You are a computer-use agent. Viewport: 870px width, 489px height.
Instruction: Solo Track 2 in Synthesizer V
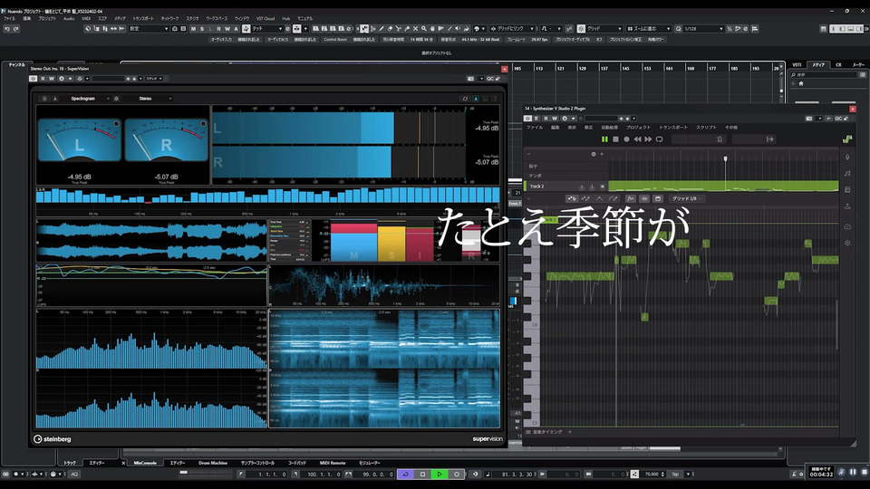[x=592, y=187]
